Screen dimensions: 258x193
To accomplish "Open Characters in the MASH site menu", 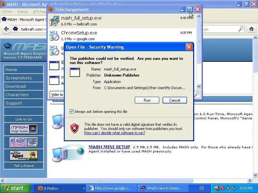I will [24, 95].
